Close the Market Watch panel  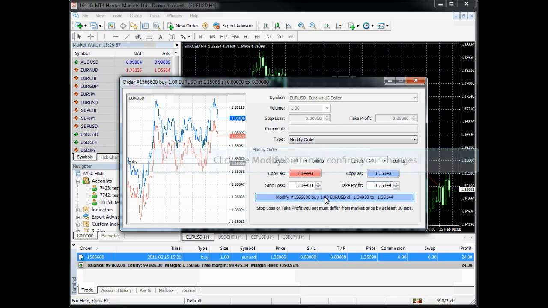[177, 45]
